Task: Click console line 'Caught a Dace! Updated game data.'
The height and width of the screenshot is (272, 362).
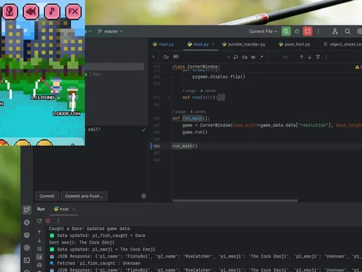Action: tap(90, 228)
